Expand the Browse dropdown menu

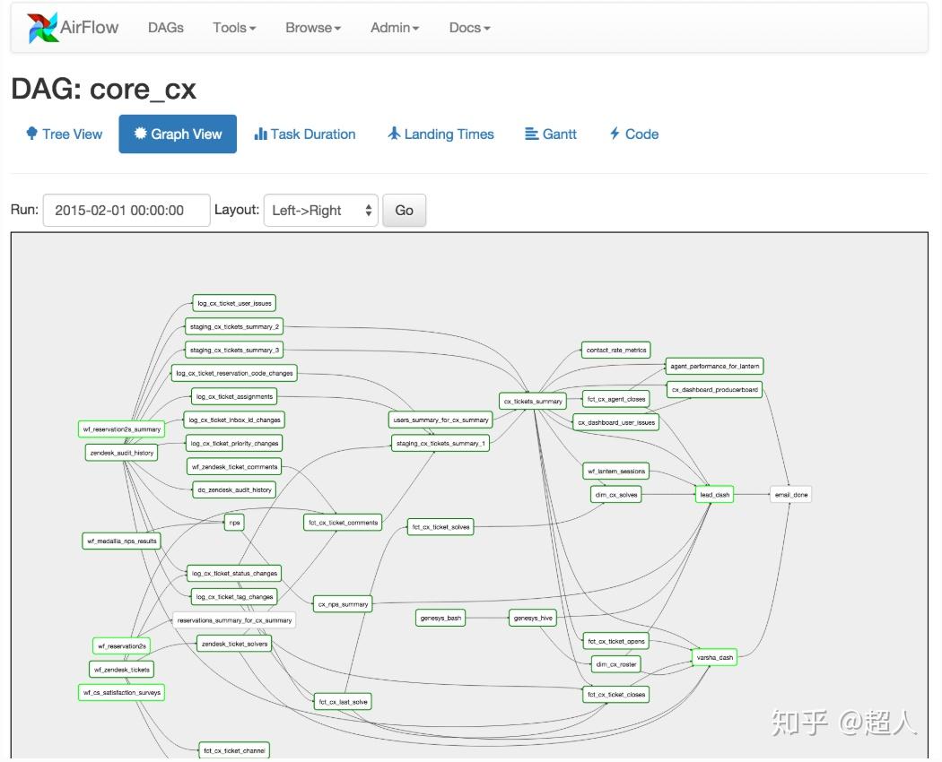point(313,28)
